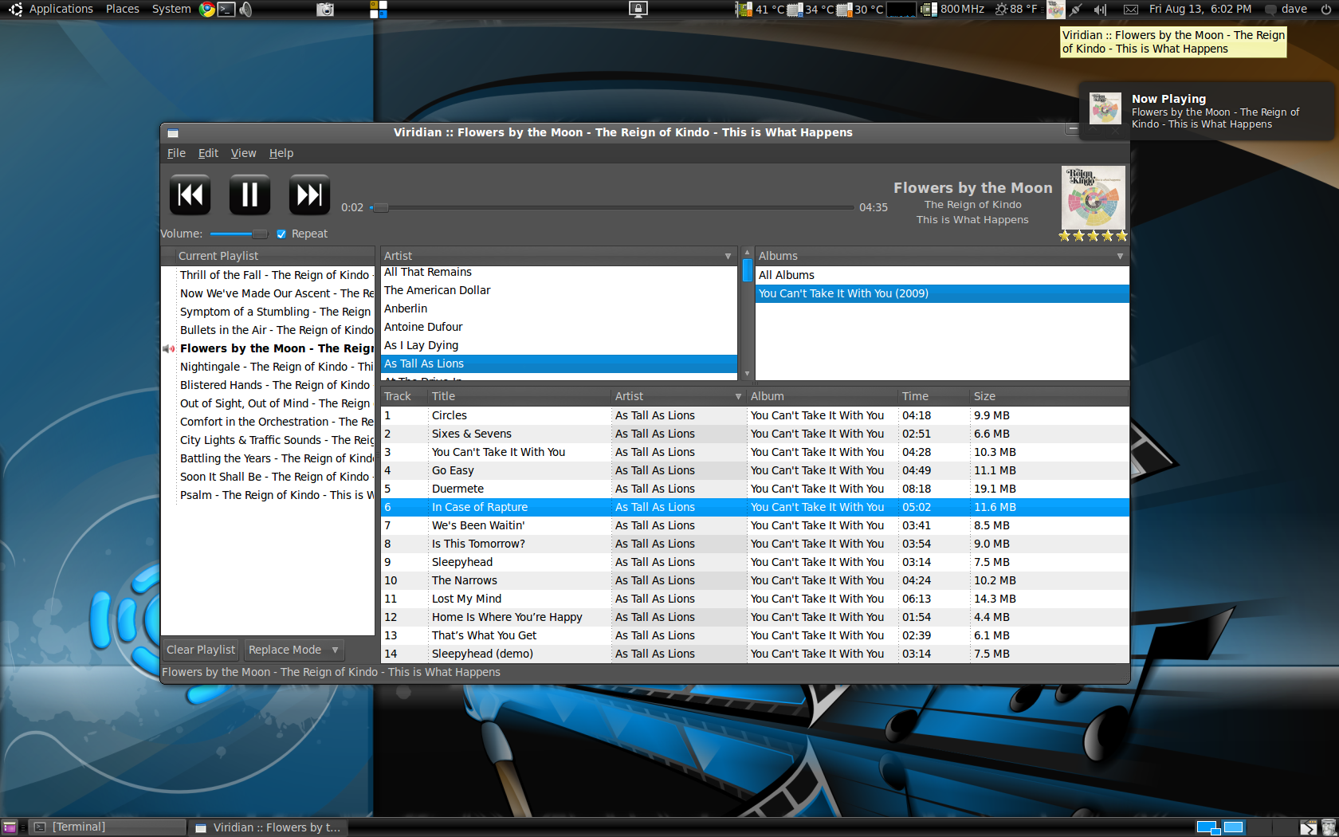This screenshot has height=837, width=1339.
Task: Click the Time column header
Action: (933, 396)
